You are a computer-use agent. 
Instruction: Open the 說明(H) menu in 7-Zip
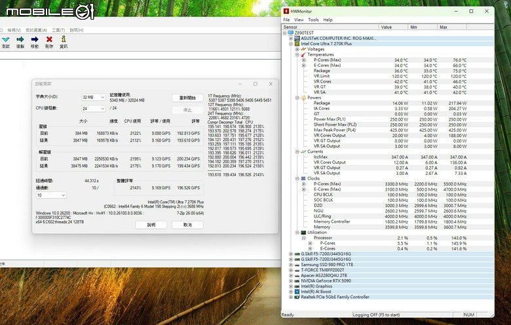click(77, 30)
